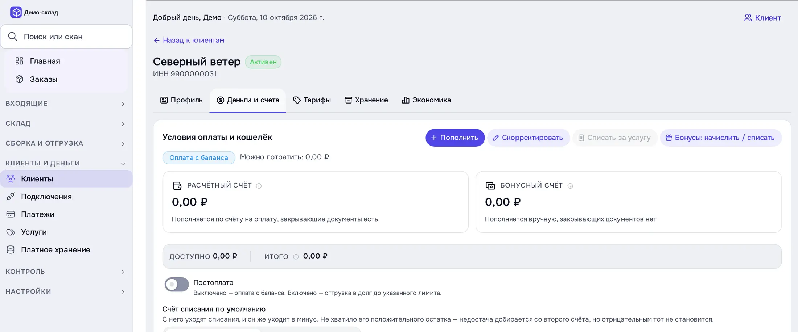The height and width of the screenshot is (332, 798).
Task: Click the info icon next to Бонусный счёт
Action: tap(570, 186)
